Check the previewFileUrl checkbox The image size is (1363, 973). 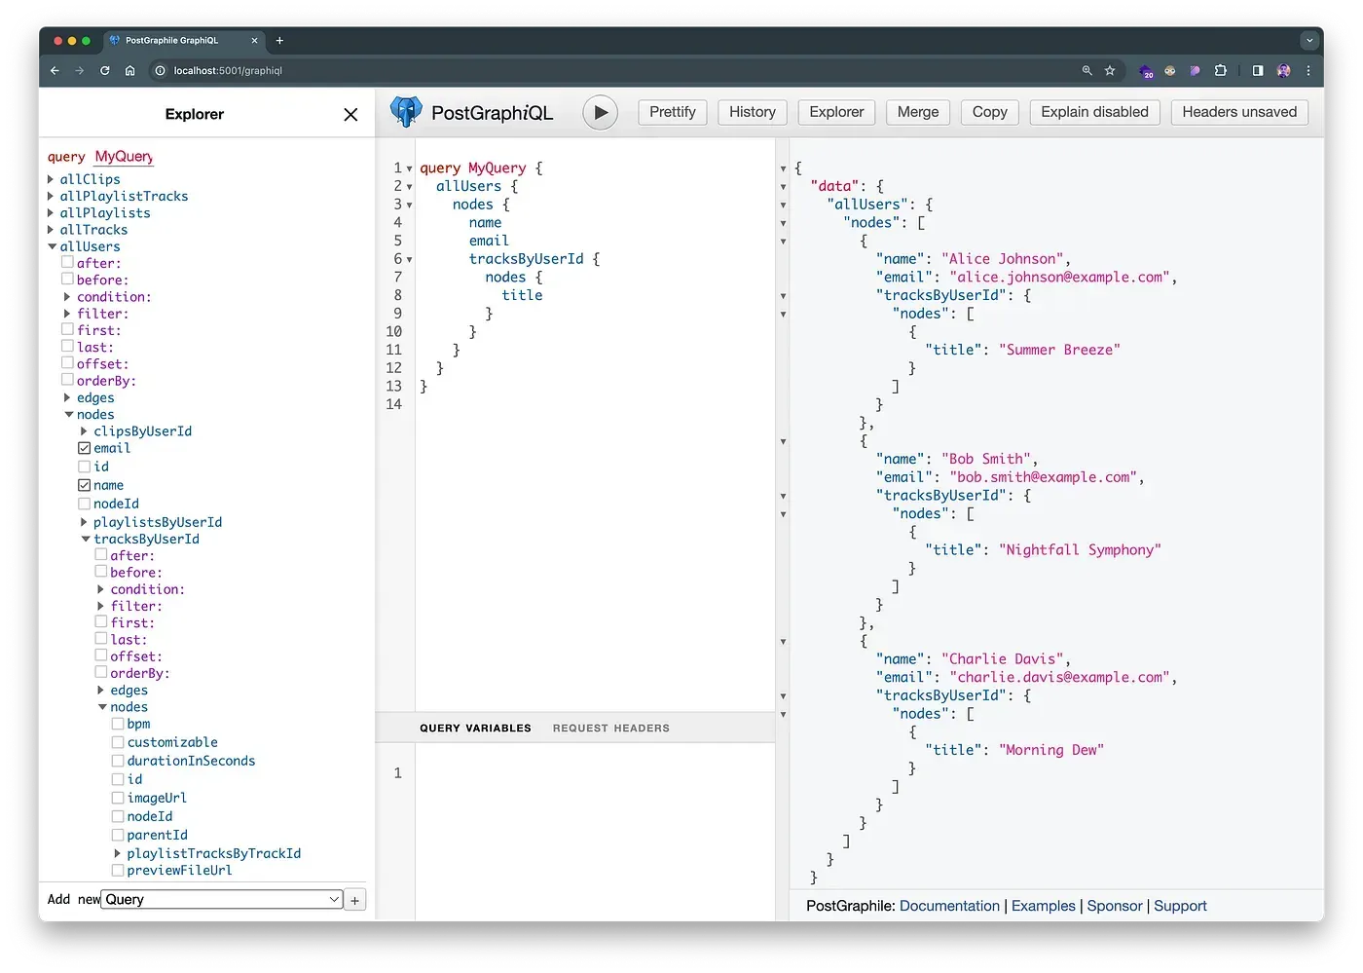pos(118,871)
